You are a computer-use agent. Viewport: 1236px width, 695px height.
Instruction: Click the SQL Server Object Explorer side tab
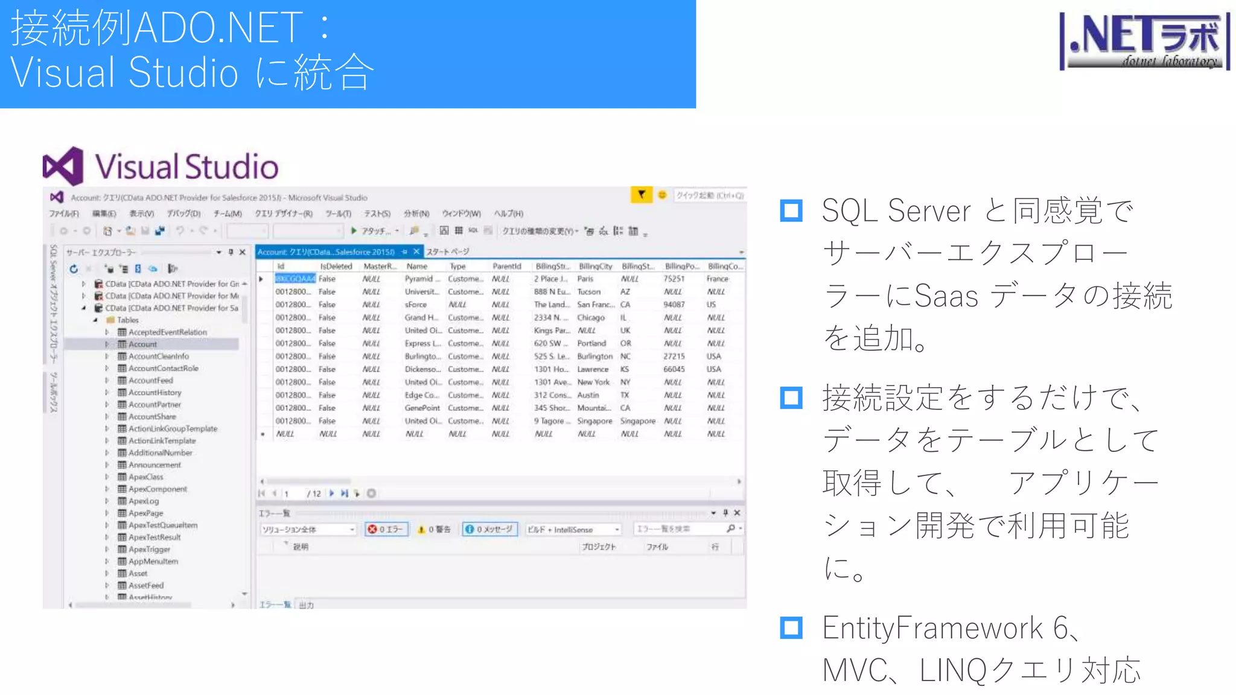tap(53, 303)
